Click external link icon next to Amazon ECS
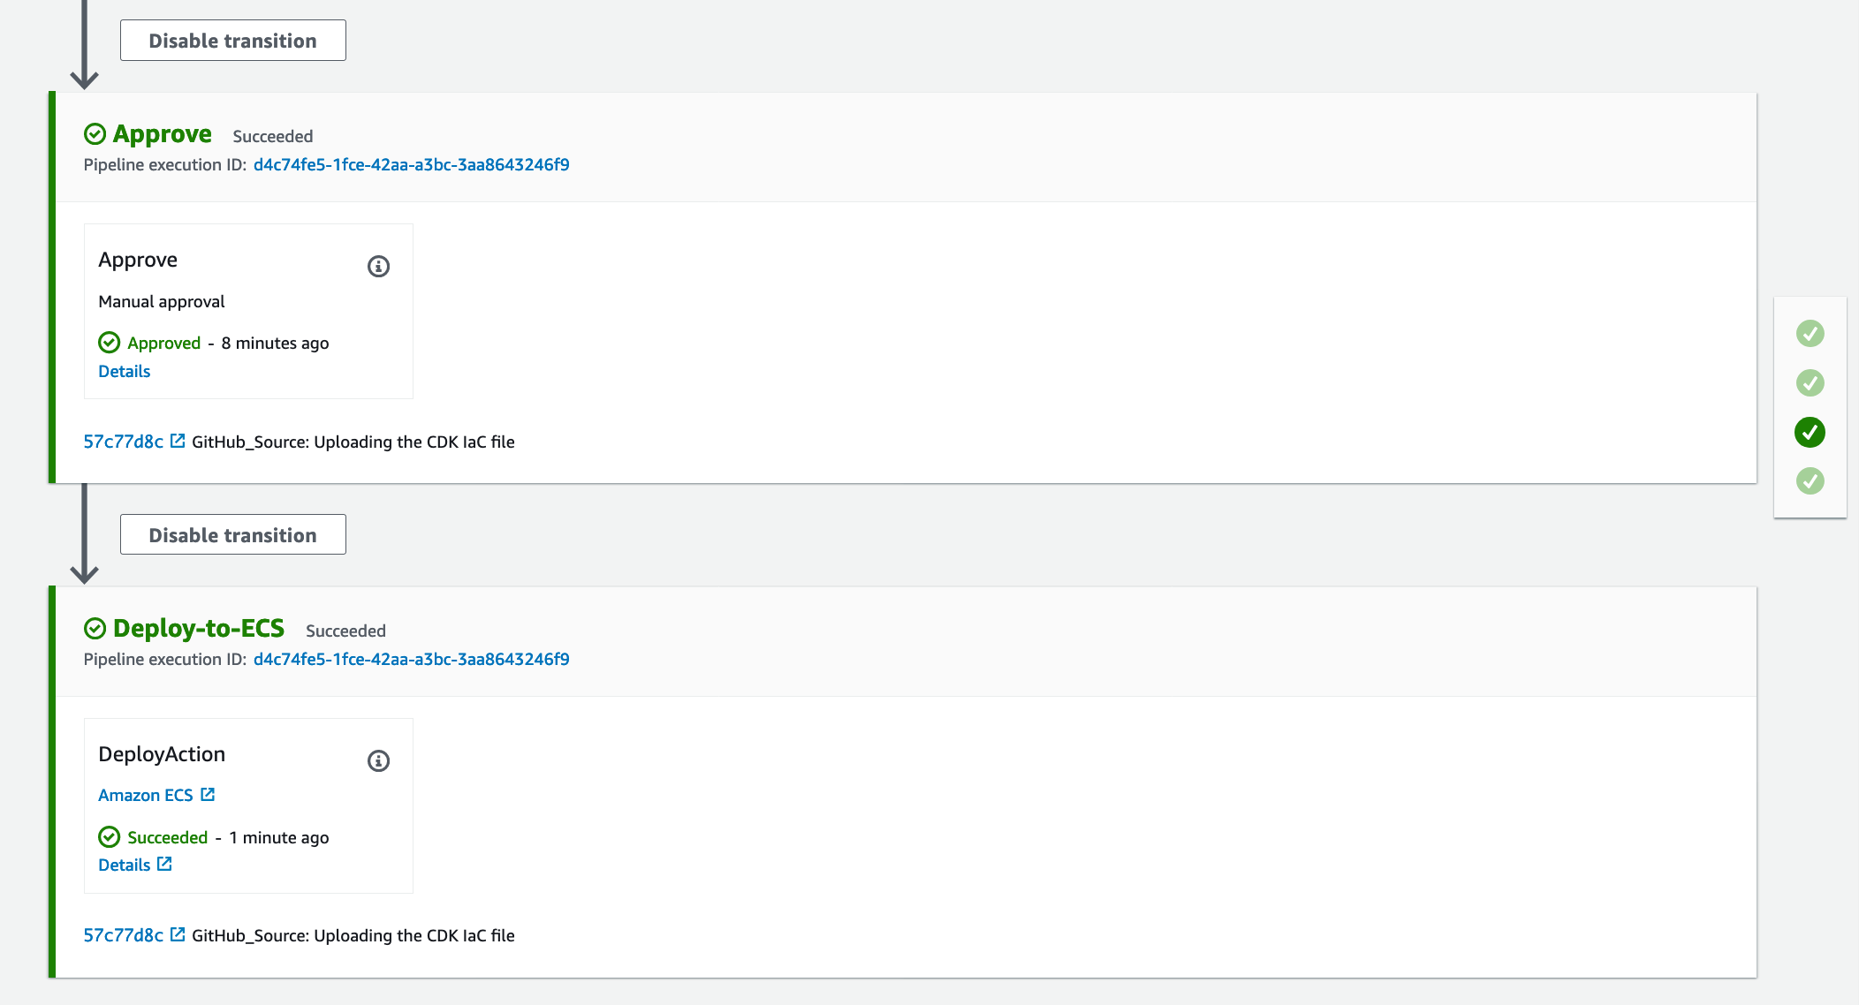The height and width of the screenshot is (1005, 1859). tap(208, 795)
